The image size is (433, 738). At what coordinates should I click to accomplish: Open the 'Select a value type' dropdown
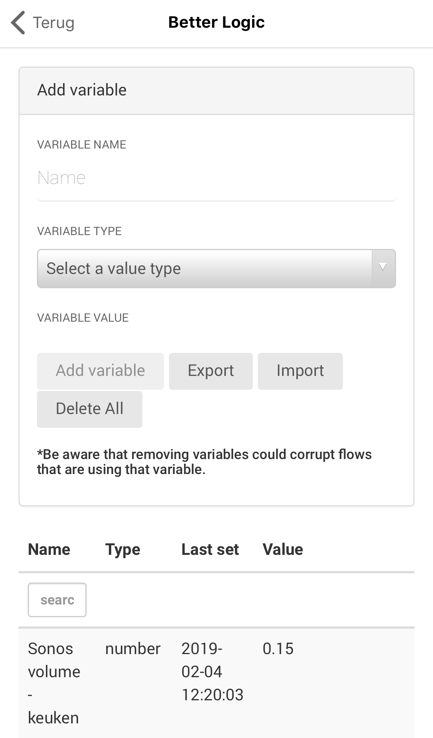(x=204, y=268)
